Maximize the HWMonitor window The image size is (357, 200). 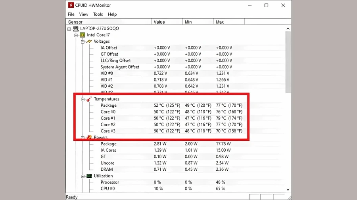[x=266, y=5]
